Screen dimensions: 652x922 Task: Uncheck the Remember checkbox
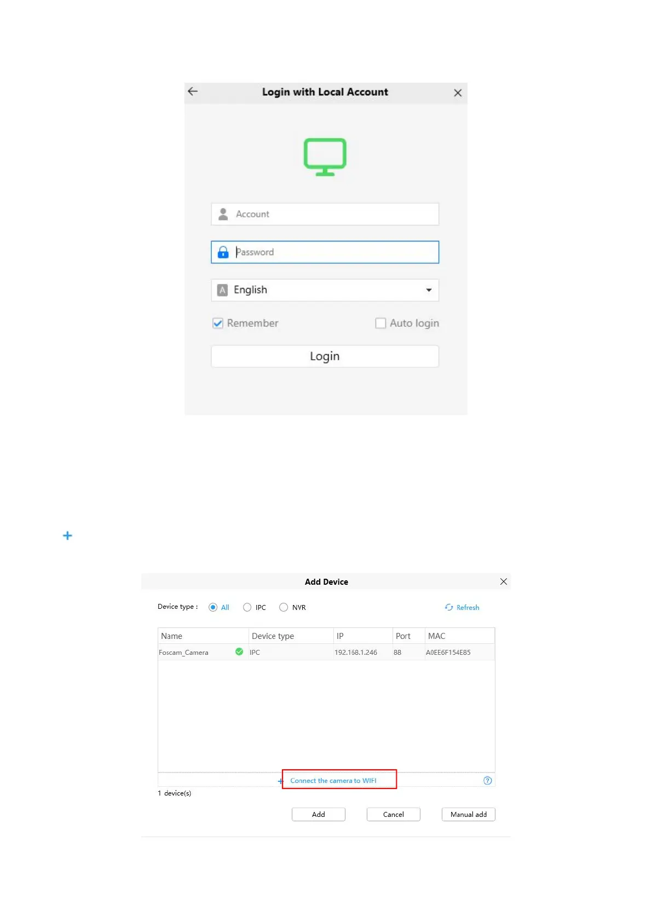[218, 323]
